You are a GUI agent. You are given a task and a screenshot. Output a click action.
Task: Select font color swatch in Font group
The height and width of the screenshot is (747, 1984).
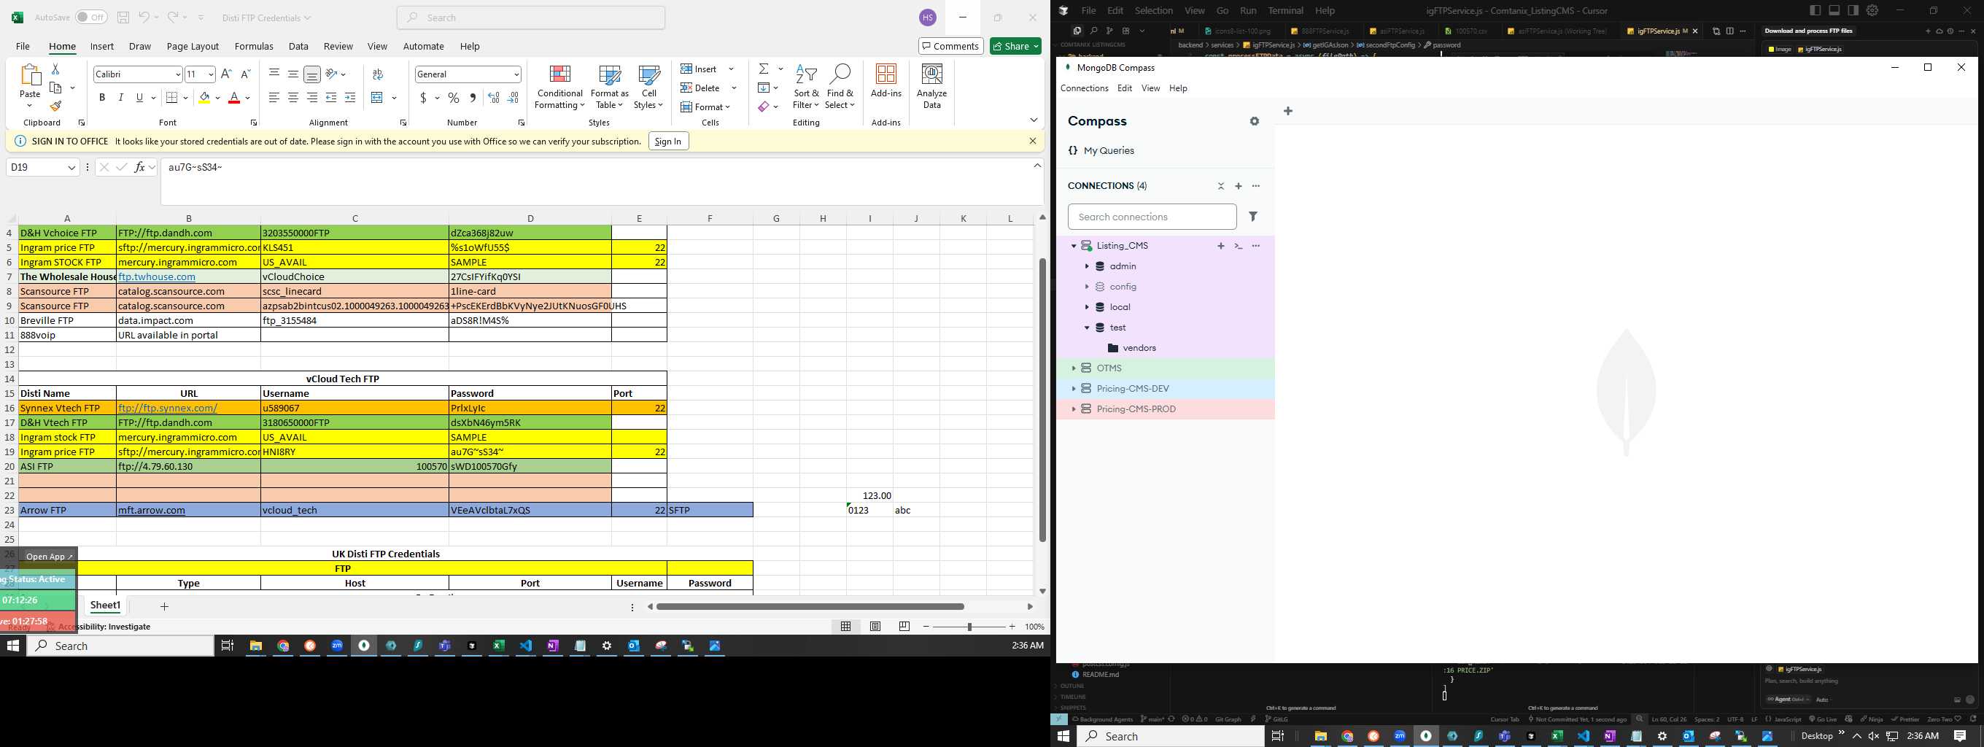pyautogui.click(x=234, y=98)
